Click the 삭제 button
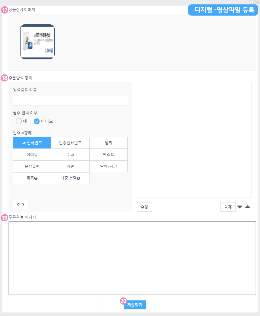 228,207
